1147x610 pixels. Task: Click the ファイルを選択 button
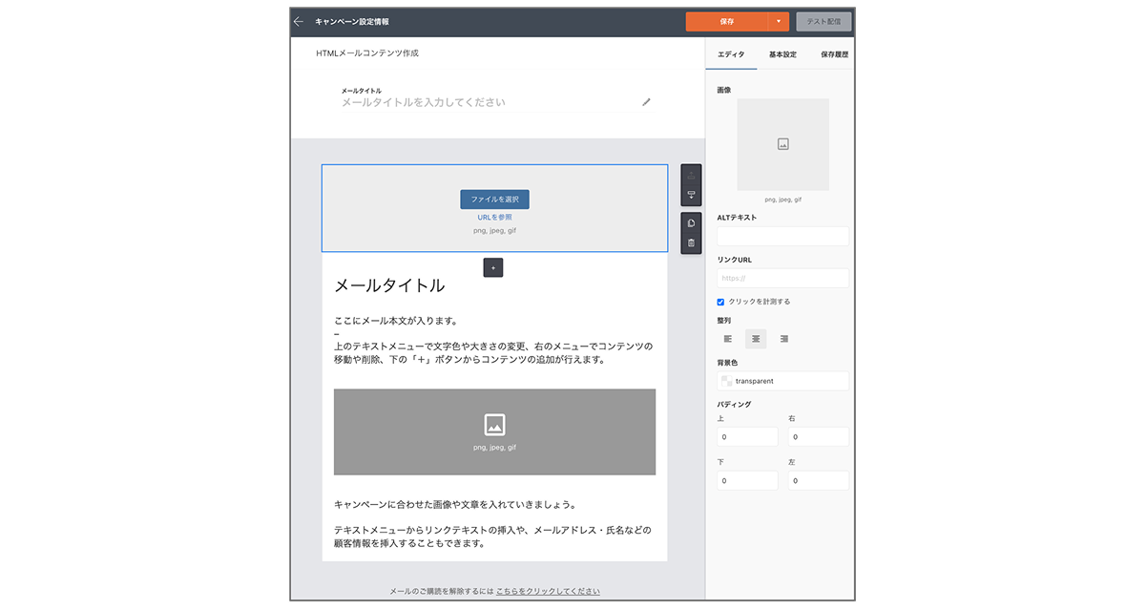coord(494,200)
